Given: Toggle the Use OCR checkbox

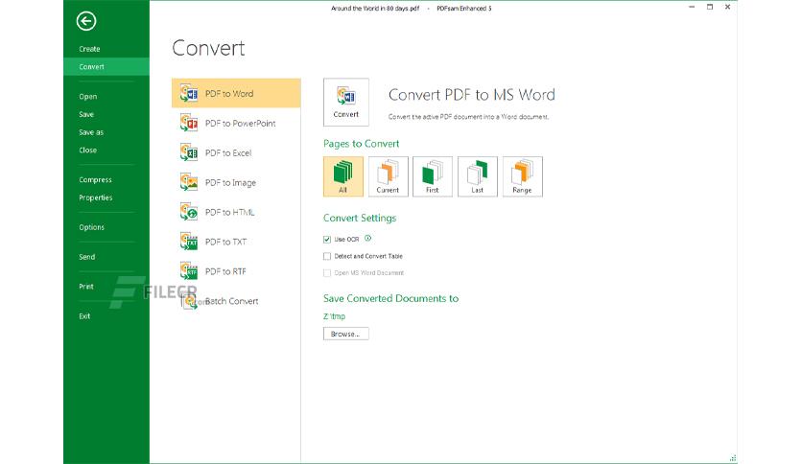Looking at the screenshot, I should point(327,239).
